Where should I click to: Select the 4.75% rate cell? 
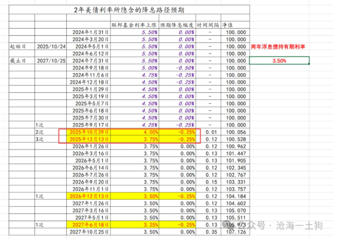click(134, 75)
